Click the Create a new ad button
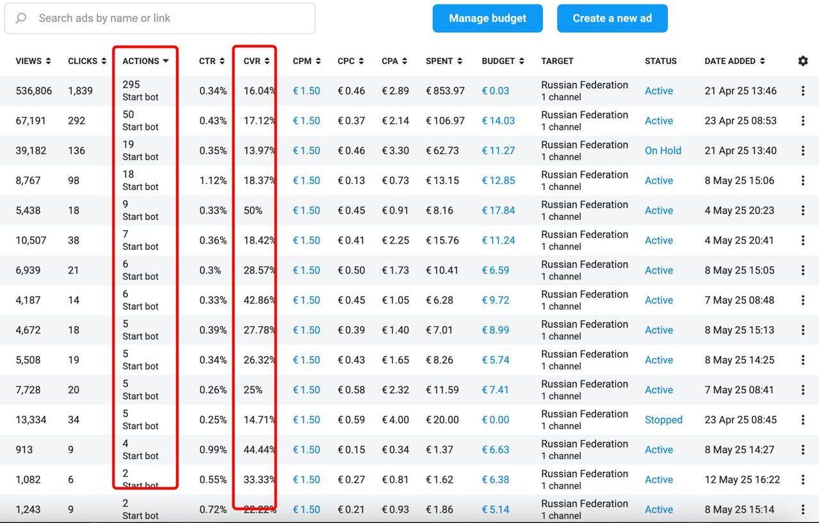819x523 pixels. pos(612,19)
